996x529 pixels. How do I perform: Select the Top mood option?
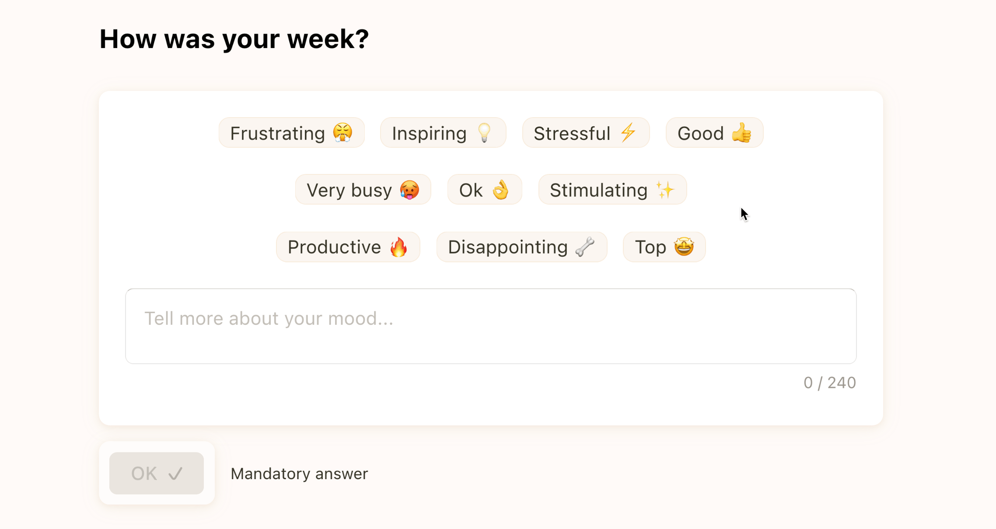point(664,247)
